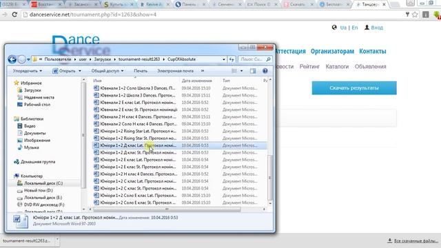Click Печать in Explorer toolbar

tap(141, 71)
